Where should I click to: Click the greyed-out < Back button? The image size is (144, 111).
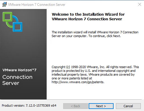coord(76,106)
